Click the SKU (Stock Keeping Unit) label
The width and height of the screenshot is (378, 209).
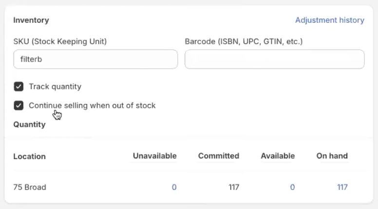[60, 42]
